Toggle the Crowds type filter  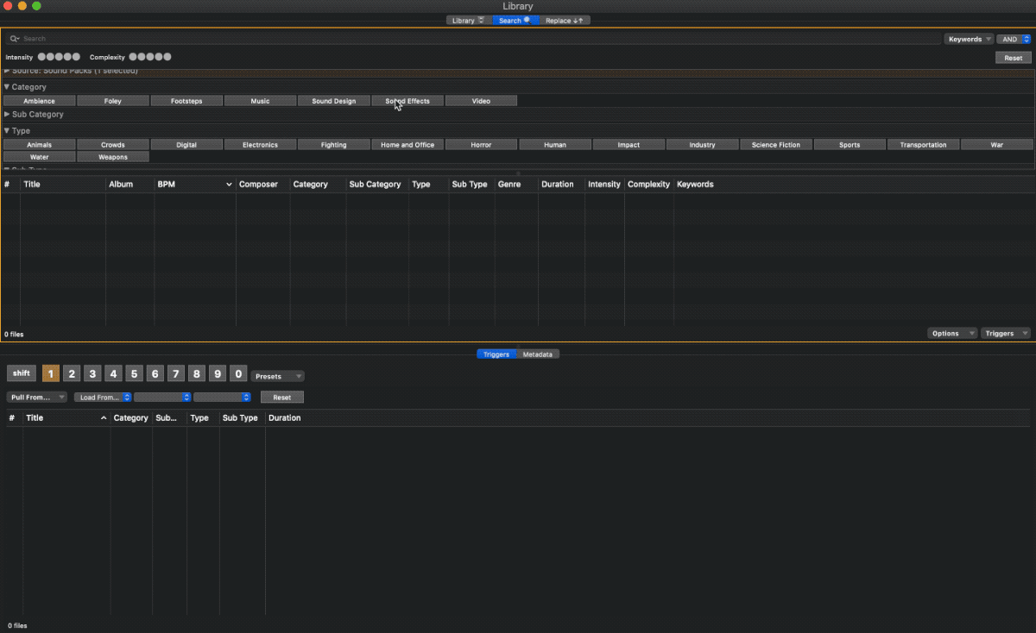[x=113, y=145]
